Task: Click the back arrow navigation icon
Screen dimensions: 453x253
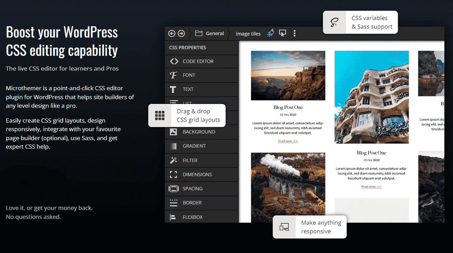Action: (x=172, y=34)
